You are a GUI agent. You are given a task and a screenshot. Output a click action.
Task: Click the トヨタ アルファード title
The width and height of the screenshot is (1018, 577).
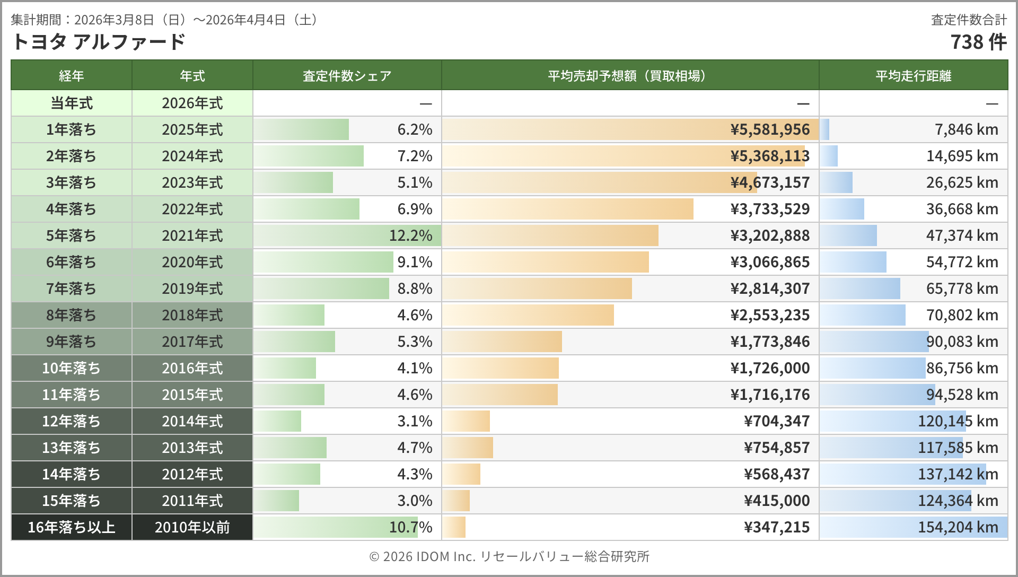point(99,41)
